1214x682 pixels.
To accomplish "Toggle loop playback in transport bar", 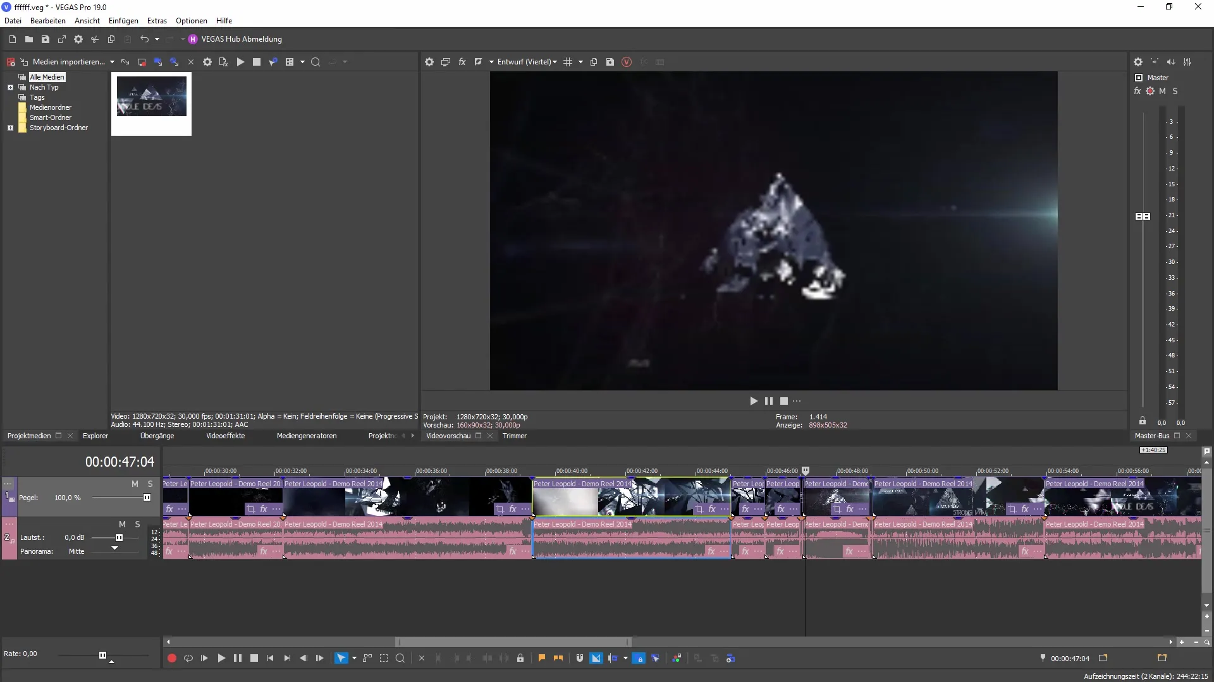I will 188,658.
